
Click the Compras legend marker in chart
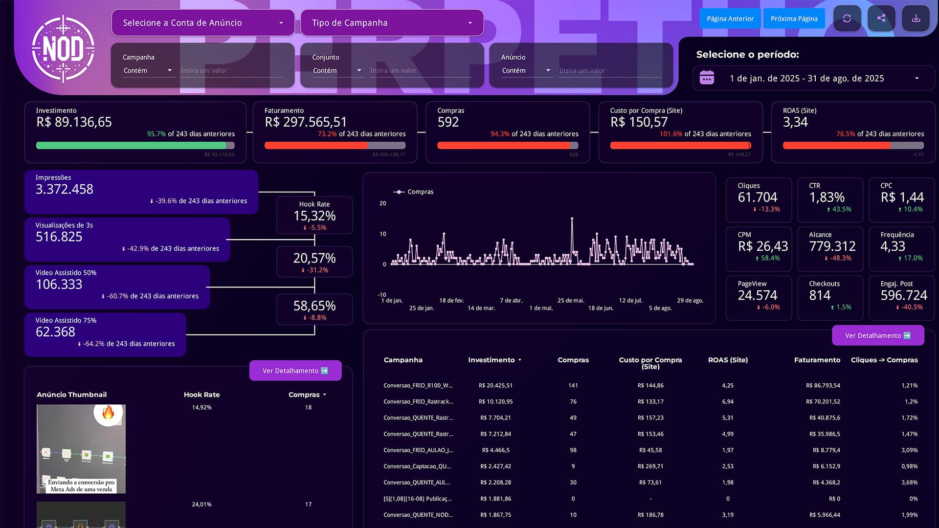399,192
